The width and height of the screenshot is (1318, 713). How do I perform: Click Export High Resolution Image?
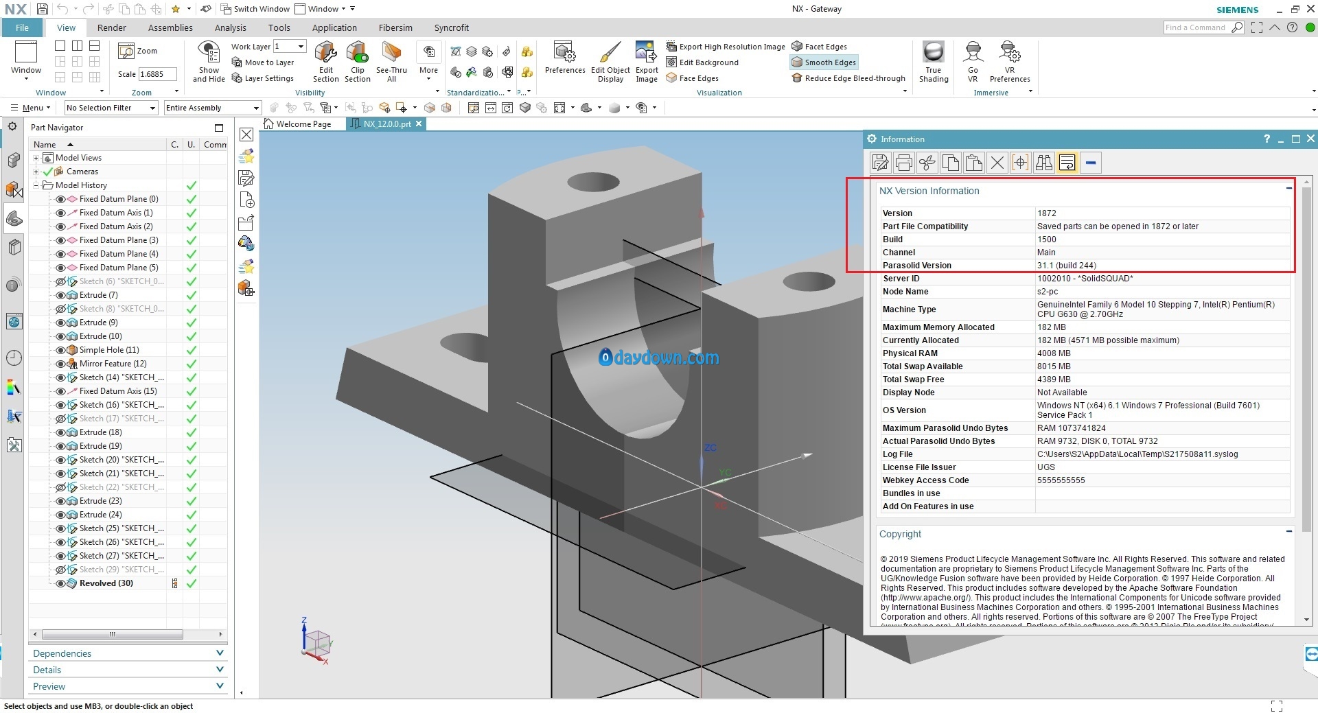point(726,47)
